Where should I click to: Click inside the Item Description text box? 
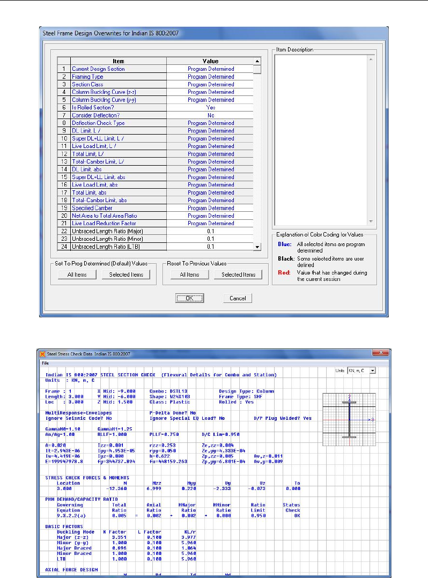coord(321,140)
